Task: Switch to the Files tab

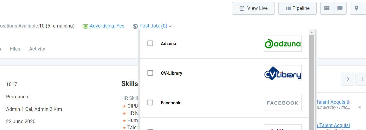Action: pyautogui.click(x=15, y=49)
